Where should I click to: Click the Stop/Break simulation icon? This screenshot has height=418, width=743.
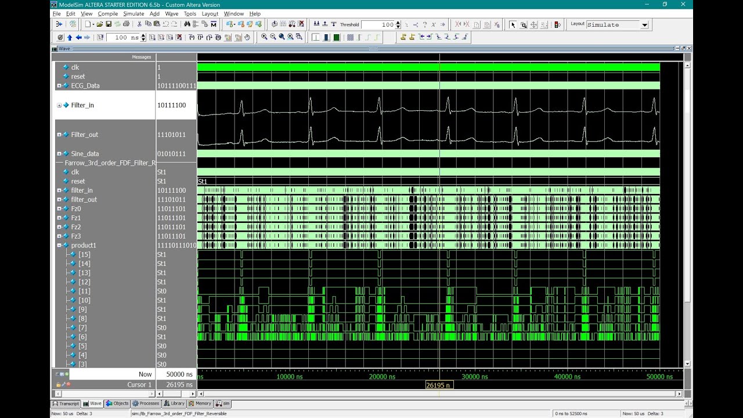[x=179, y=37]
